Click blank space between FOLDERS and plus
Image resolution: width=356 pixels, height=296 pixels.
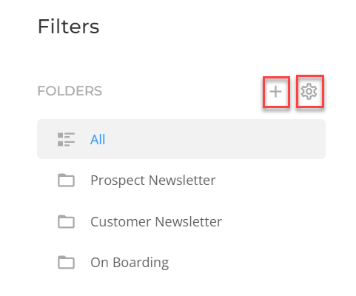tap(183, 91)
